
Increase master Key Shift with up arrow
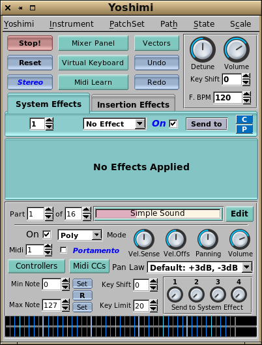click(x=246, y=76)
